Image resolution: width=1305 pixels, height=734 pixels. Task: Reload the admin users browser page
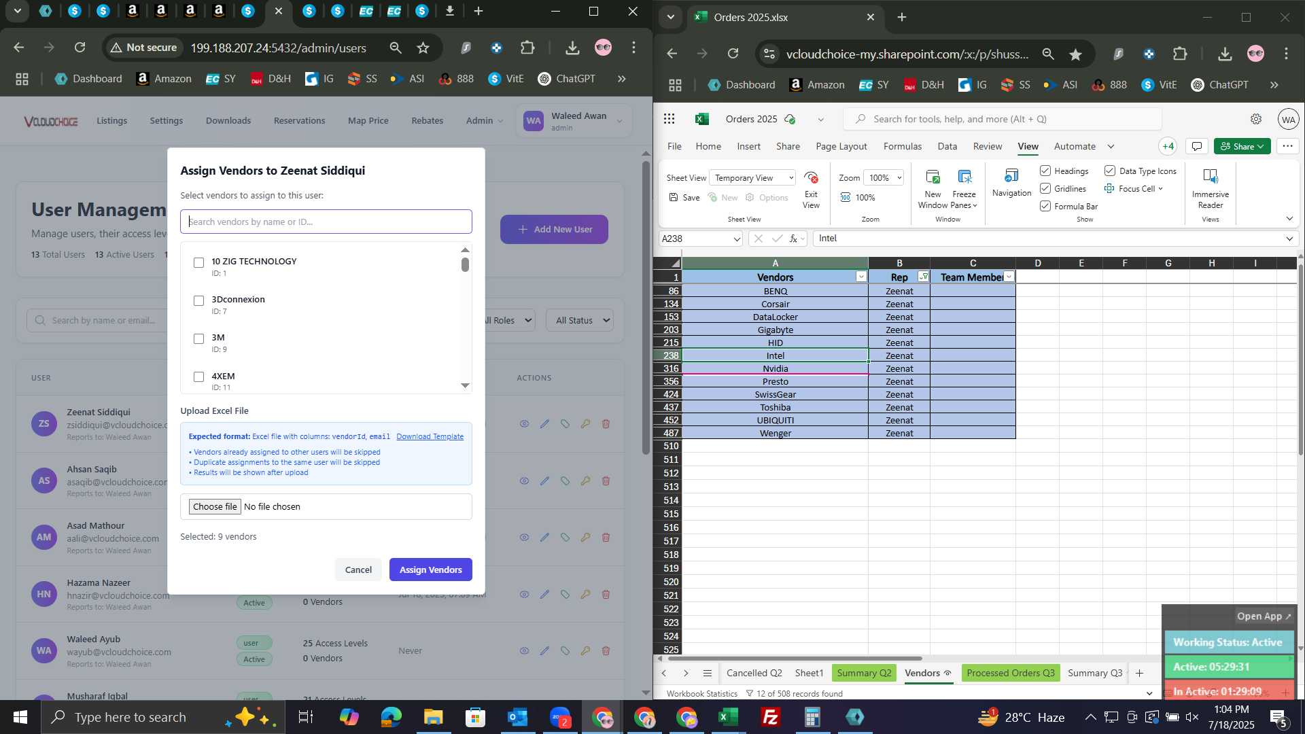point(80,48)
